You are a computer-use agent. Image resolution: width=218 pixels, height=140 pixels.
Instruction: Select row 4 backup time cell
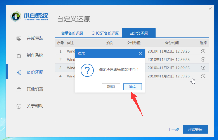pos(168,76)
